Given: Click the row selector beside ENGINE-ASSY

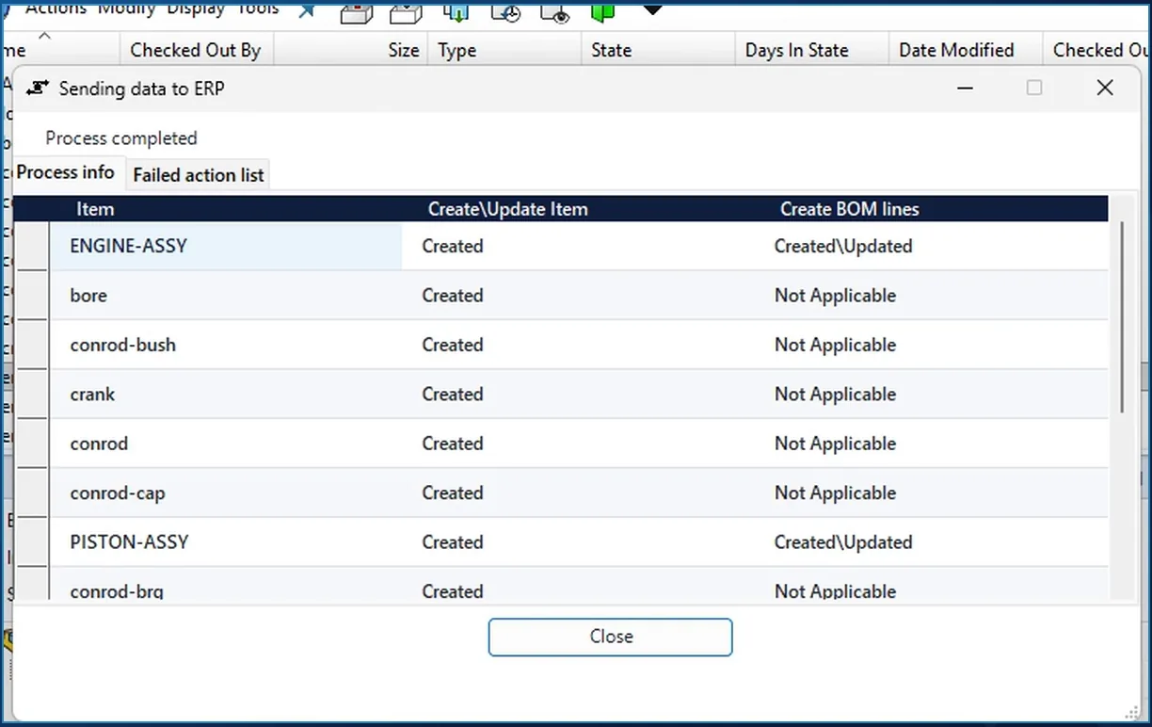Looking at the screenshot, I should tap(32, 247).
